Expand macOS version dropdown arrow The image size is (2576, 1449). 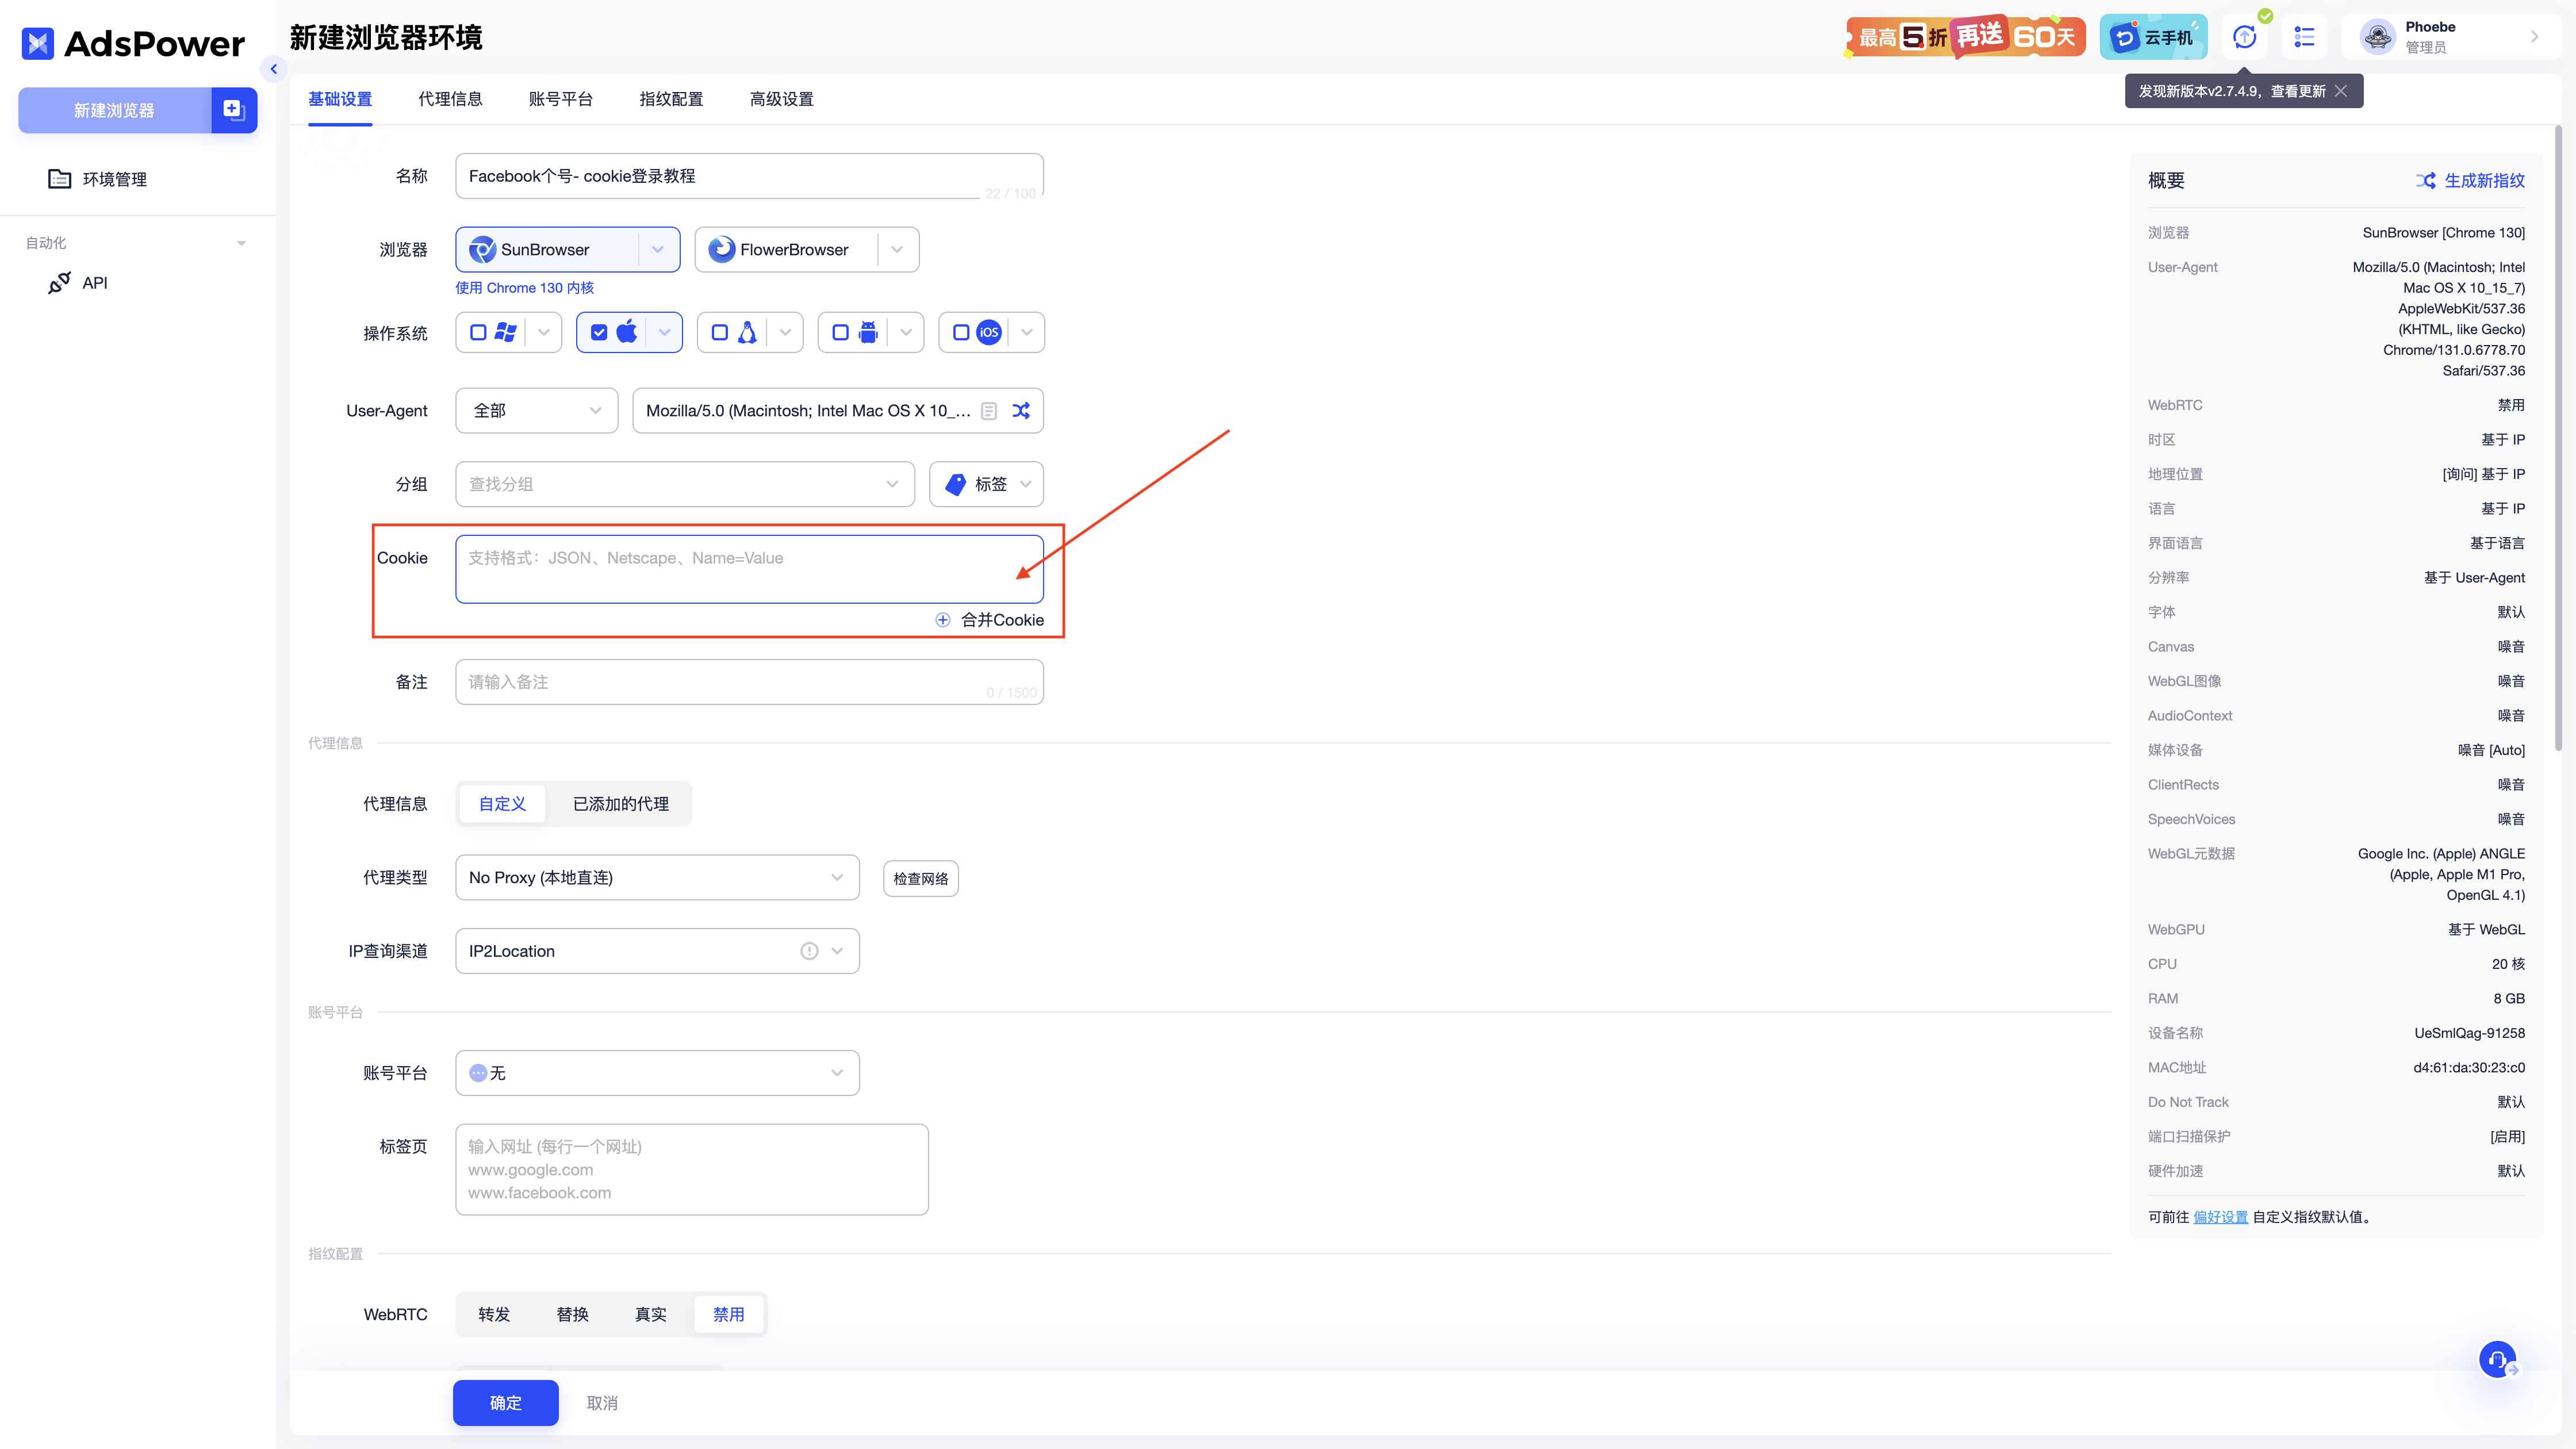click(x=664, y=333)
